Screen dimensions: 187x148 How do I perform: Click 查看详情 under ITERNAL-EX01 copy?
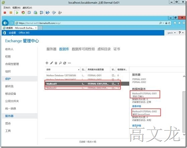[136, 106]
